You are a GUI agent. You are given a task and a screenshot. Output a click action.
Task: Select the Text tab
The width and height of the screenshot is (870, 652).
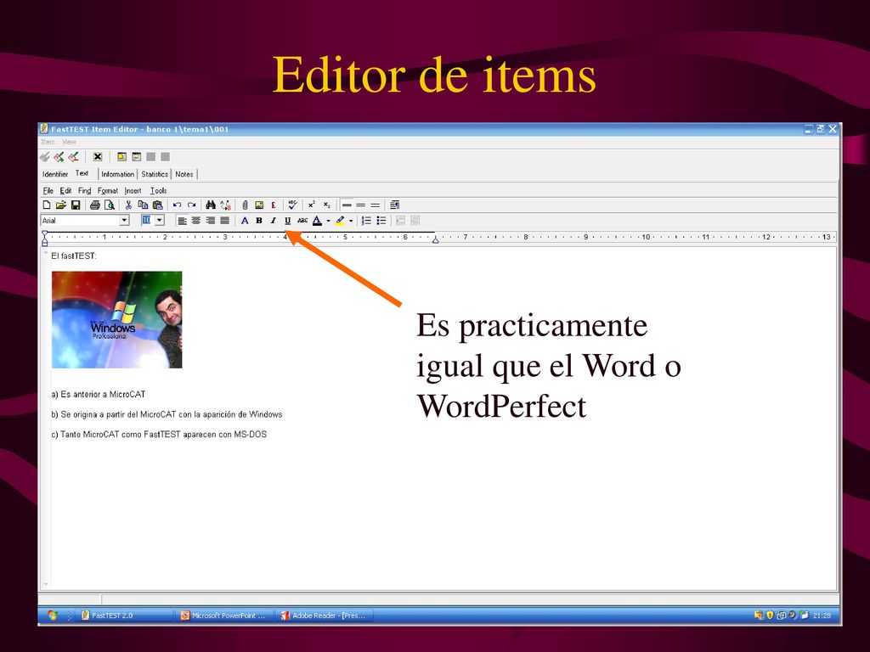click(x=82, y=173)
